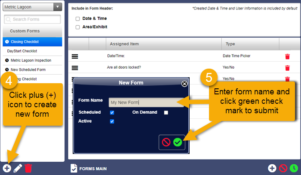Viewport: 301px width, 175px height.
Task: Enable the Area/Exhibit header checkbox
Action: point(77,27)
